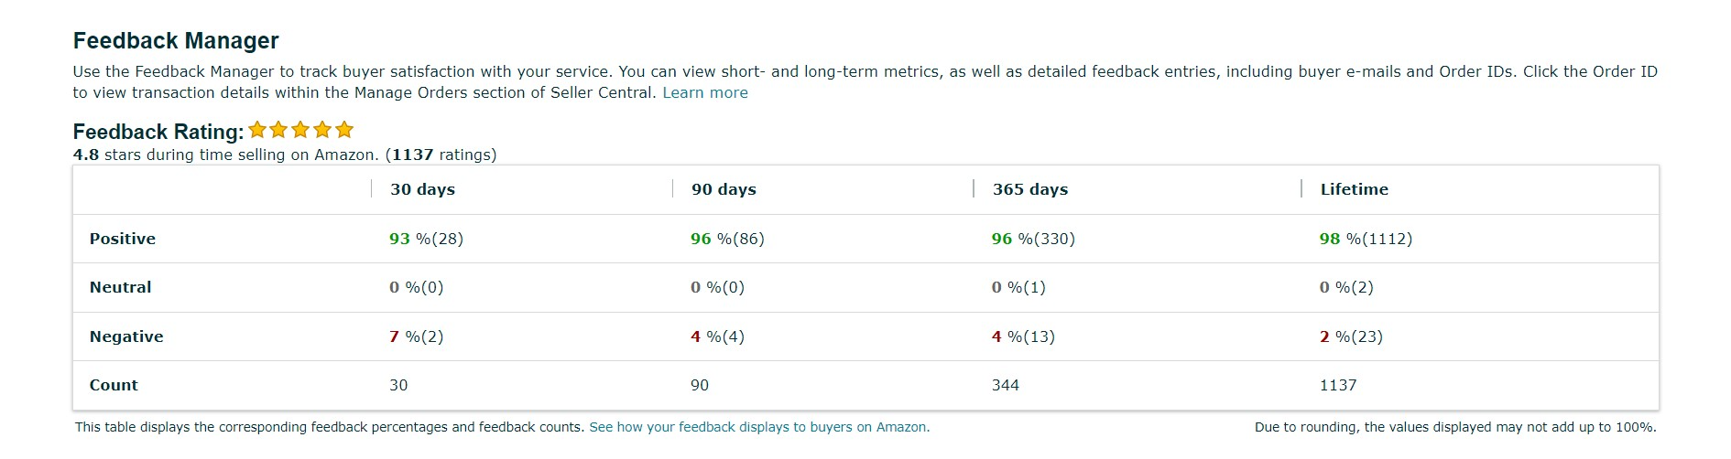Click the 365-day negative 4% (13) value

click(1023, 336)
